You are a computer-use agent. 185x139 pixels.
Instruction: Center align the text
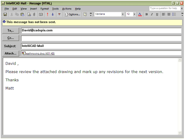(x=169, y=14)
